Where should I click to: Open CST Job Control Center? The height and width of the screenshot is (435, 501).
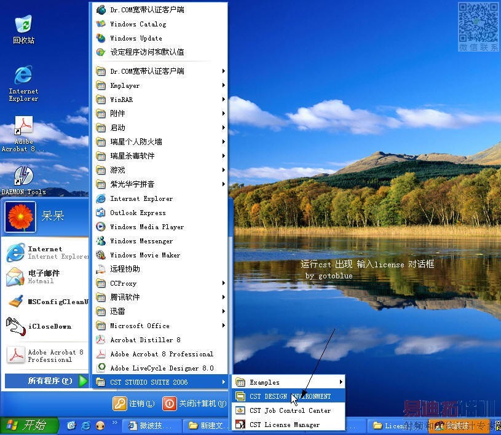[x=290, y=410]
